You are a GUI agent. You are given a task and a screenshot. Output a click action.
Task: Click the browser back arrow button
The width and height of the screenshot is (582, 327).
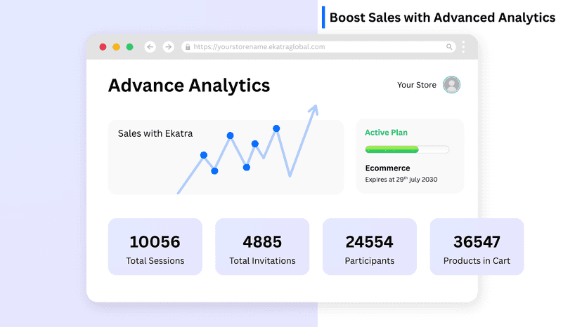click(x=150, y=47)
